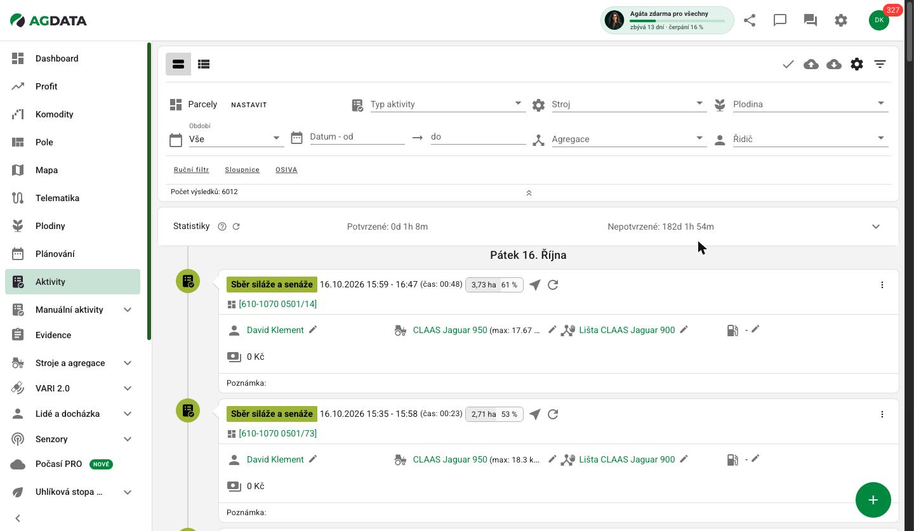This screenshot has width=914, height=531.
Task: Switch to card view layout
Action: 178,64
